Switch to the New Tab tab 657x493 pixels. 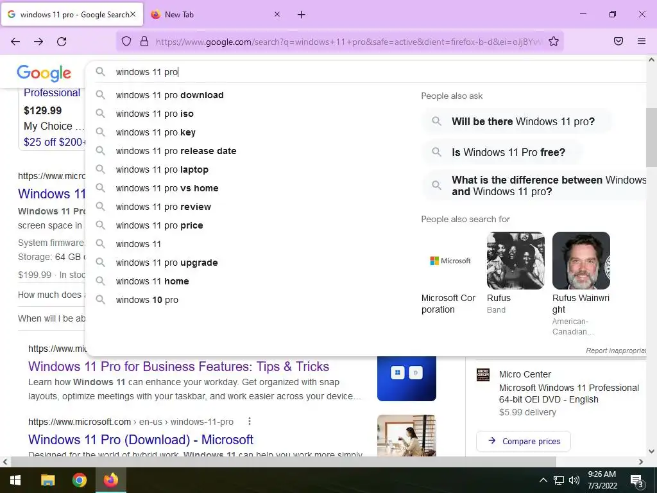click(x=214, y=14)
